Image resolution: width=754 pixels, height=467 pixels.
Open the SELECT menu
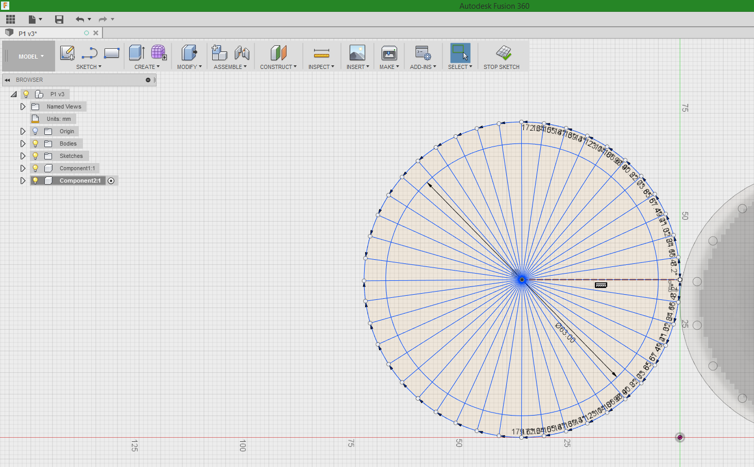point(460,67)
